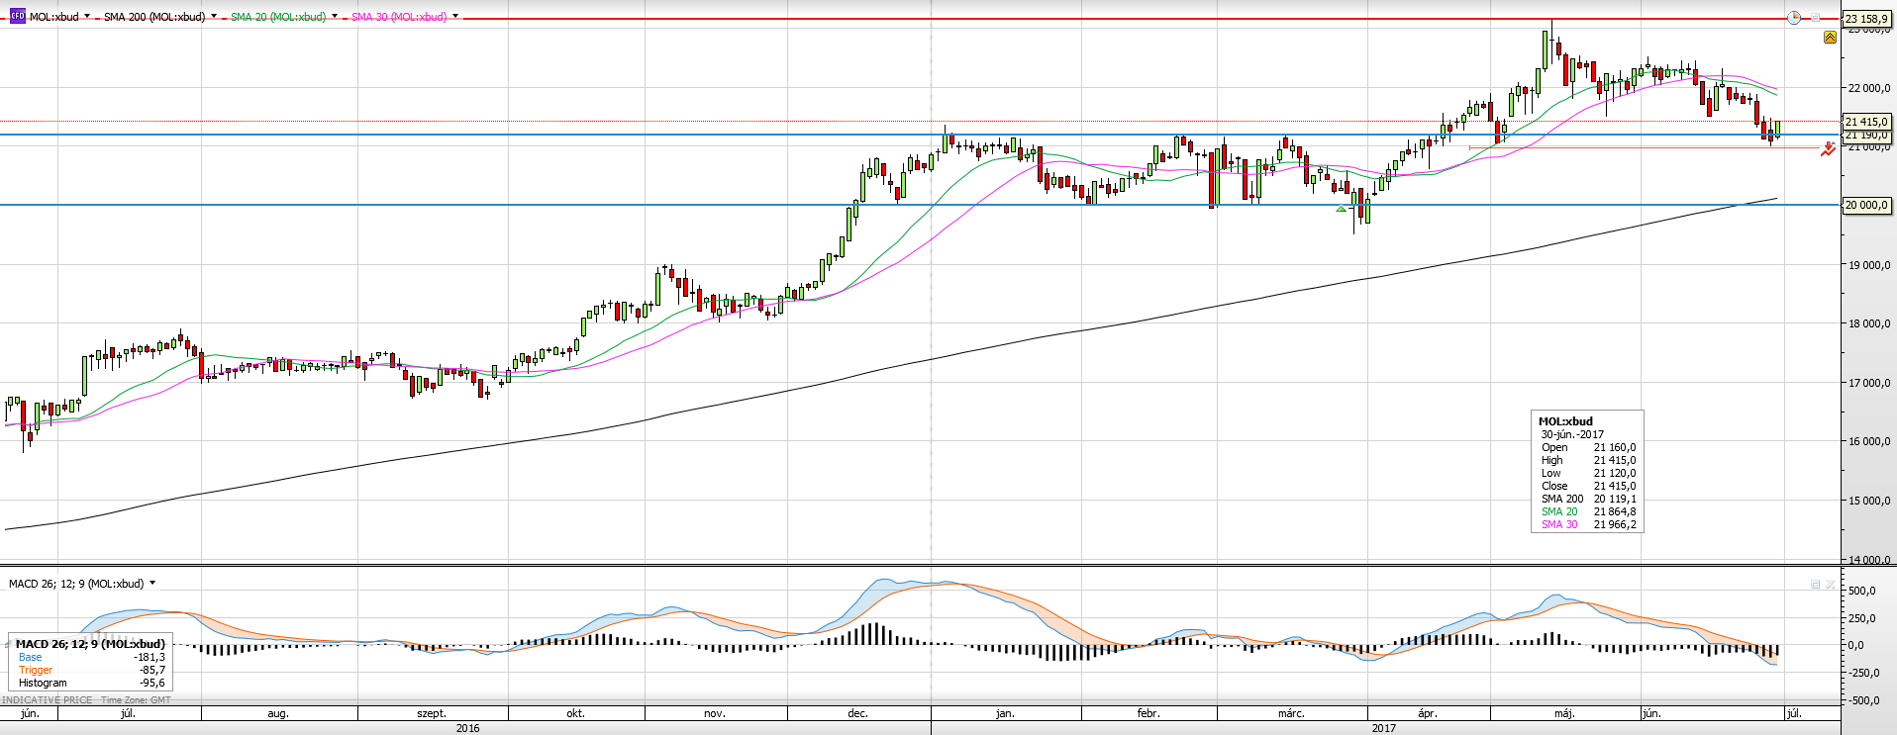Open the MACD 26; 12; 9 indicator dropdown

[152, 584]
